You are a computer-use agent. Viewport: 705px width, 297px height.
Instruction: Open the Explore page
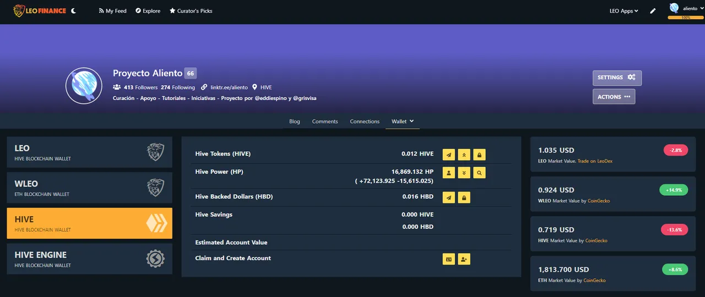tap(148, 10)
